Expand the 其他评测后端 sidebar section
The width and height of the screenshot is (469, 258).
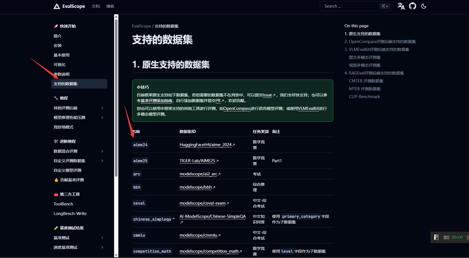[x=102, y=108]
